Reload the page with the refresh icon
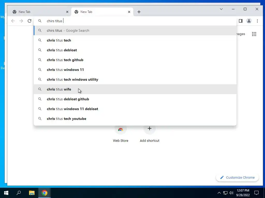The height and width of the screenshot is (198, 265). 30,21
